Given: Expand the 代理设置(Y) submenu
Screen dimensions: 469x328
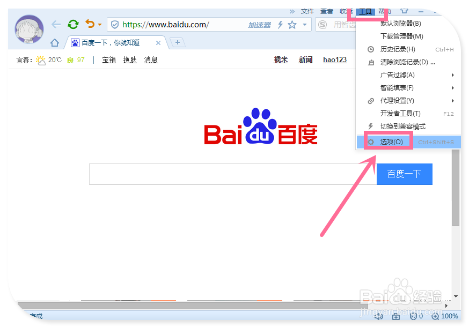Looking at the screenshot, I should (x=408, y=101).
